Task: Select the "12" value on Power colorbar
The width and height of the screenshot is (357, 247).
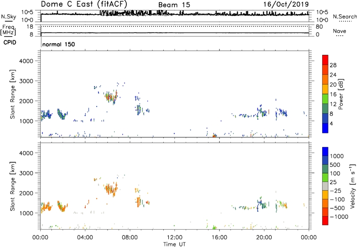Action: pos(333,104)
